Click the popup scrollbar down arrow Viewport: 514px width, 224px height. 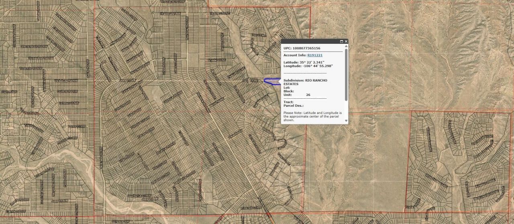coord(346,120)
